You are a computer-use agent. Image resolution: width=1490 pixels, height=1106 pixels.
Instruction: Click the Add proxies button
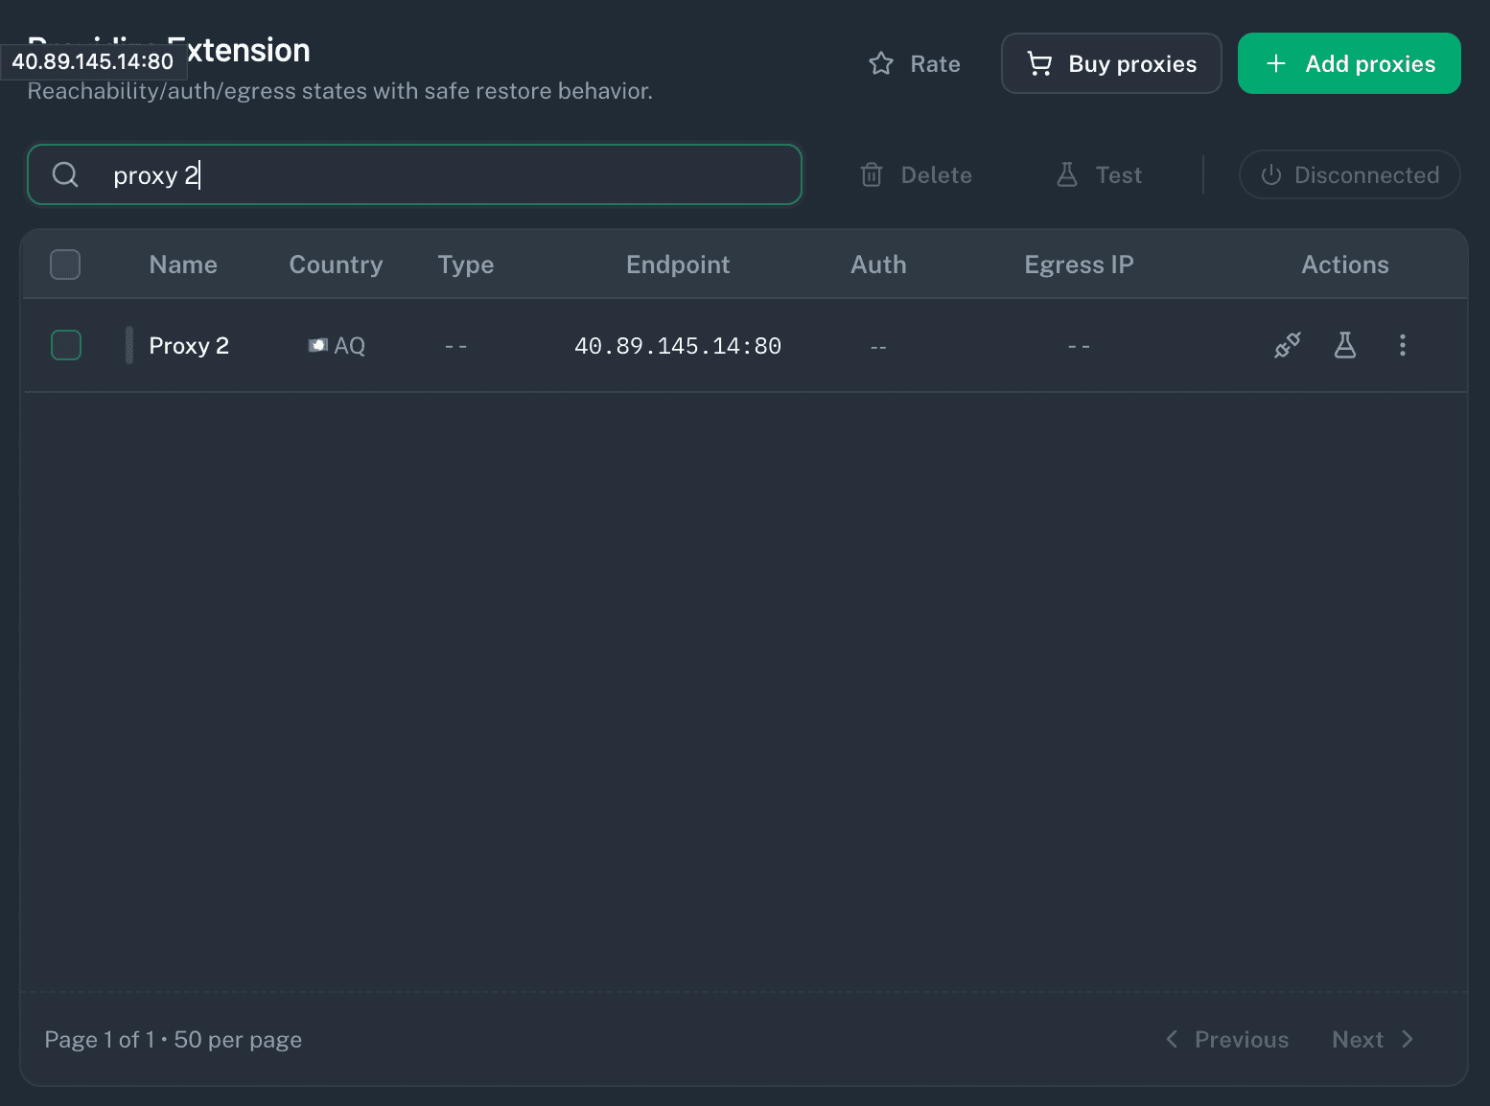1349,63
